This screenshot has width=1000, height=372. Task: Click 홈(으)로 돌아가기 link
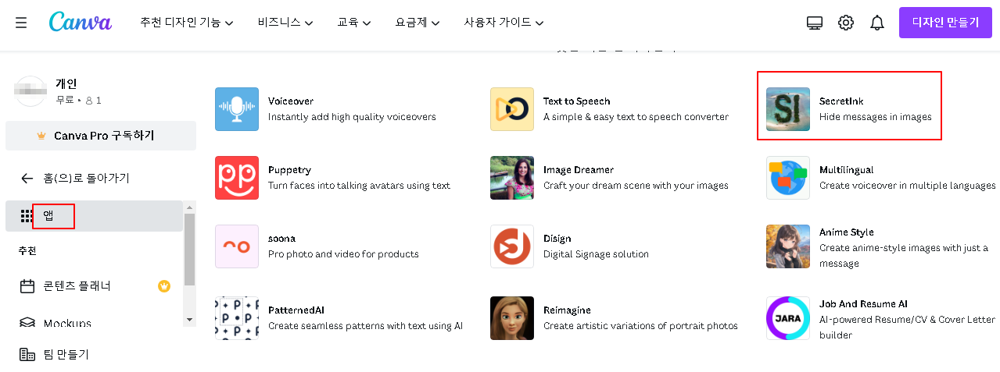click(x=86, y=179)
